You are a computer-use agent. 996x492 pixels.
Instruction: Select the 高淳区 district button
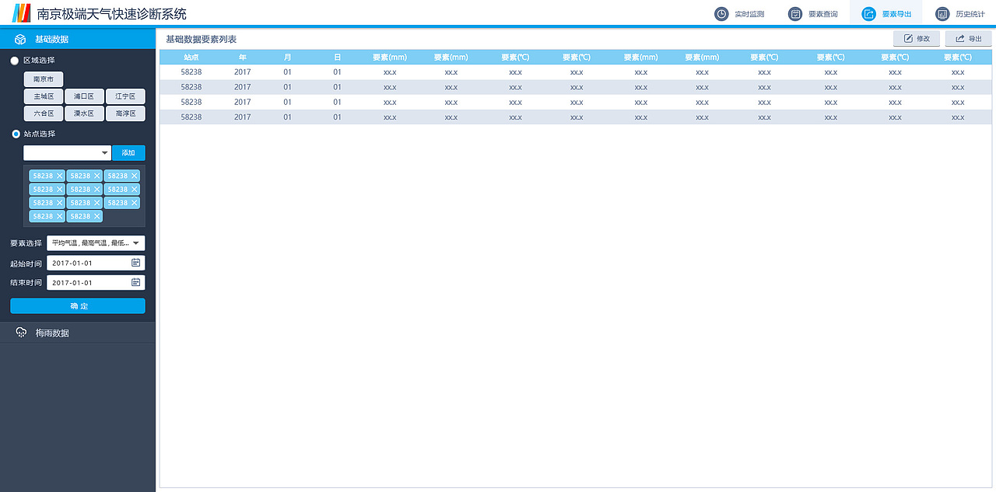click(125, 113)
